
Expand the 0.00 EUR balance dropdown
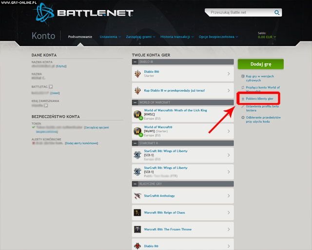click(267, 37)
